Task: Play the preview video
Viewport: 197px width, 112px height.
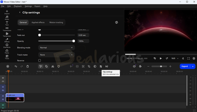Action: (x=161, y=58)
